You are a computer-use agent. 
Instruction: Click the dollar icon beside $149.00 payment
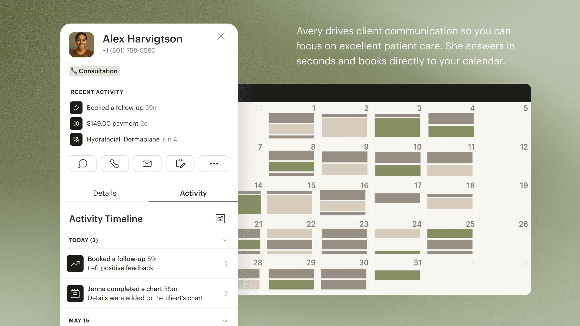coord(76,123)
